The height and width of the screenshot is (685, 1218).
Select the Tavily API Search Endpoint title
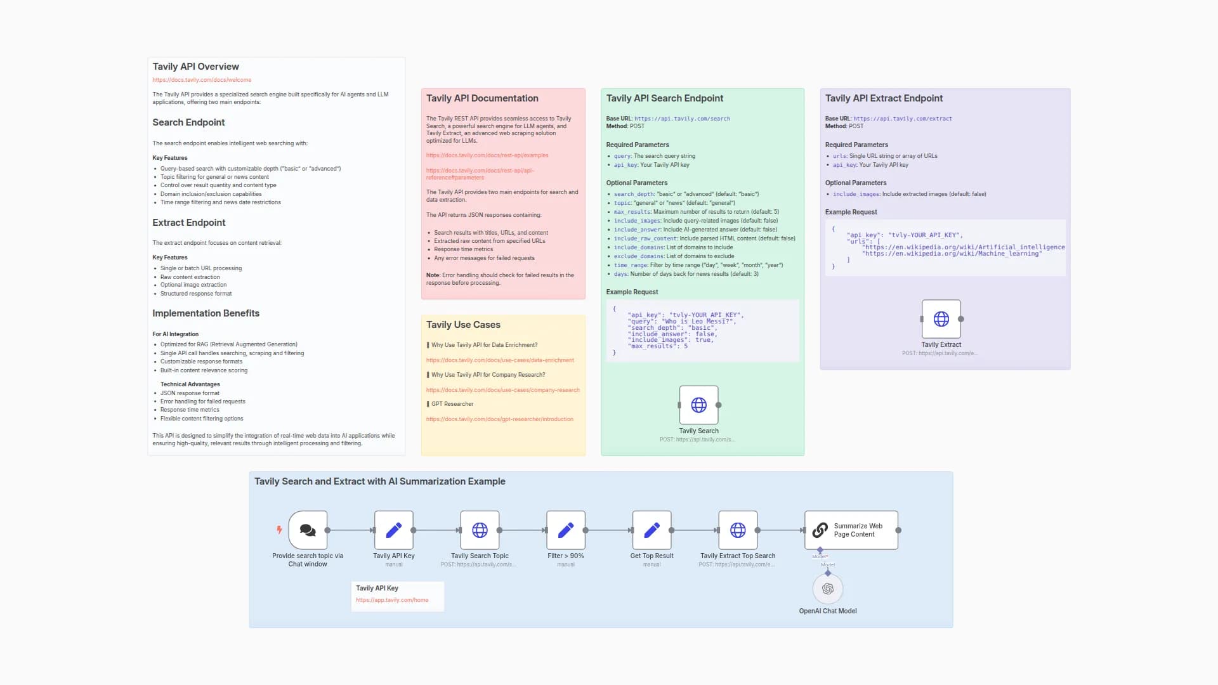[x=664, y=98]
